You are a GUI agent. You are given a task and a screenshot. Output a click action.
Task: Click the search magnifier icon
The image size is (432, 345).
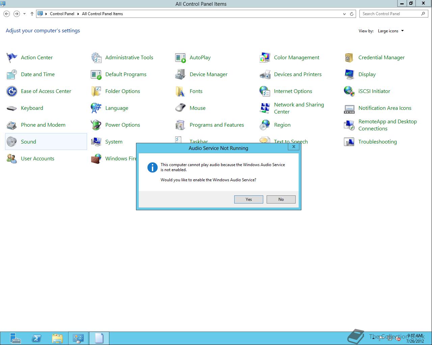click(423, 14)
